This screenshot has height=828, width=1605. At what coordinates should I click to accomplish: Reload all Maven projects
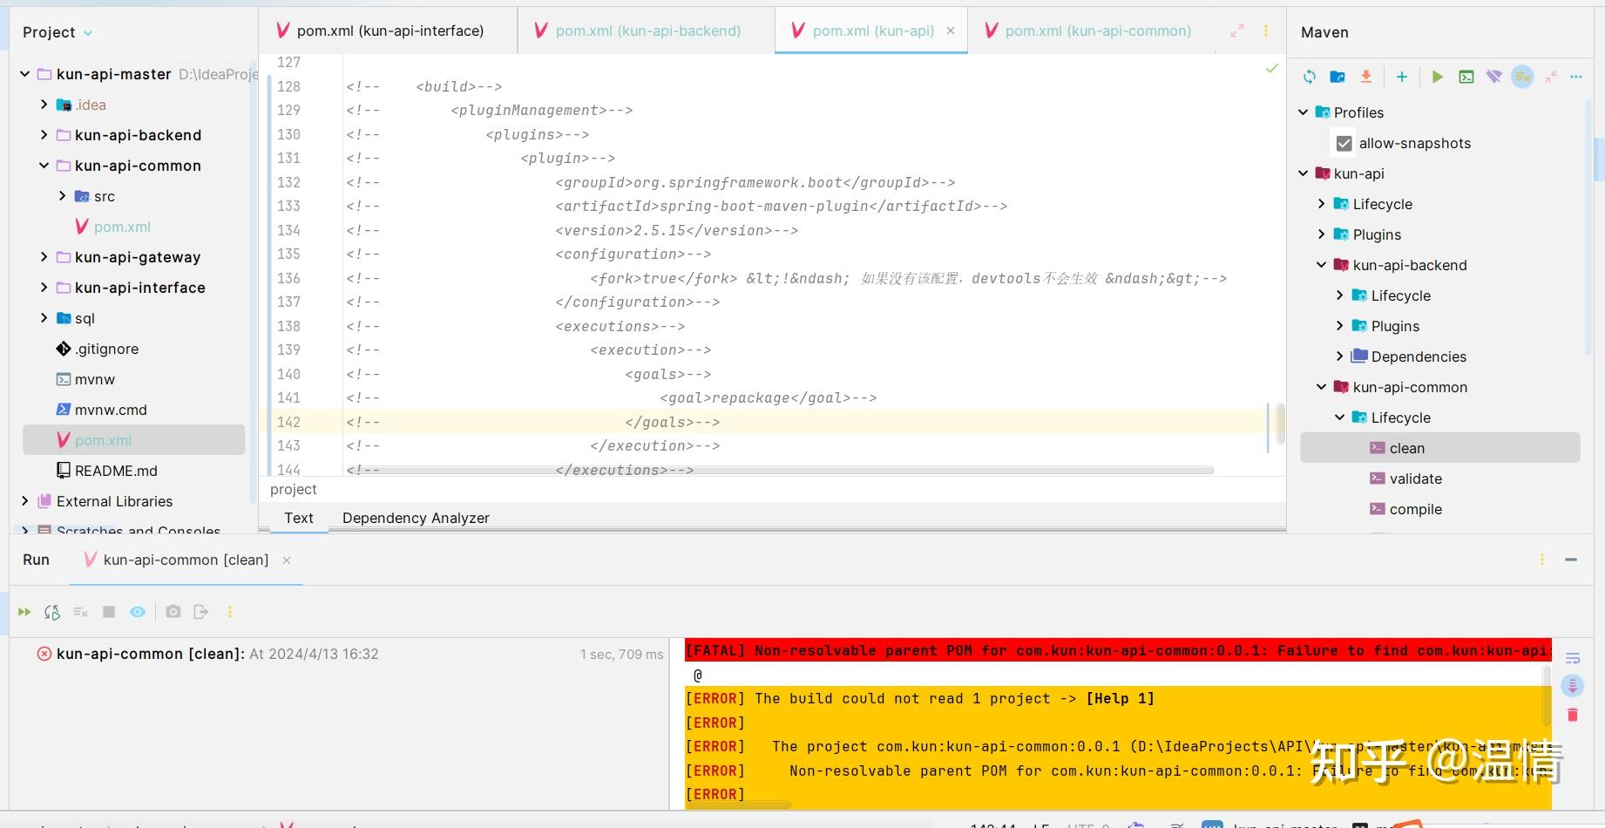click(1309, 77)
